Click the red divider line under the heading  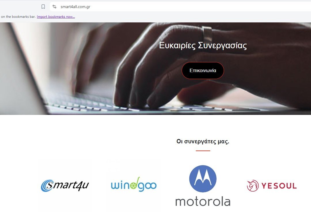203,151
